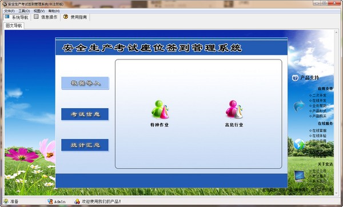Click the 关于宏达 section heading

pos(325,164)
